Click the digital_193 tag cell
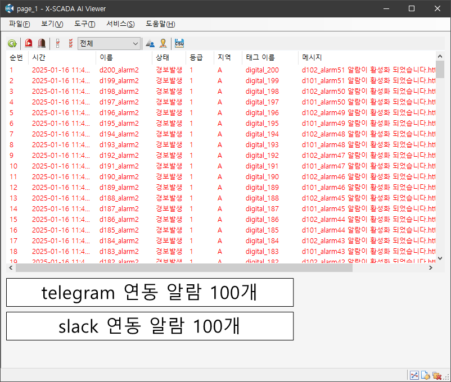 click(262, 144)
